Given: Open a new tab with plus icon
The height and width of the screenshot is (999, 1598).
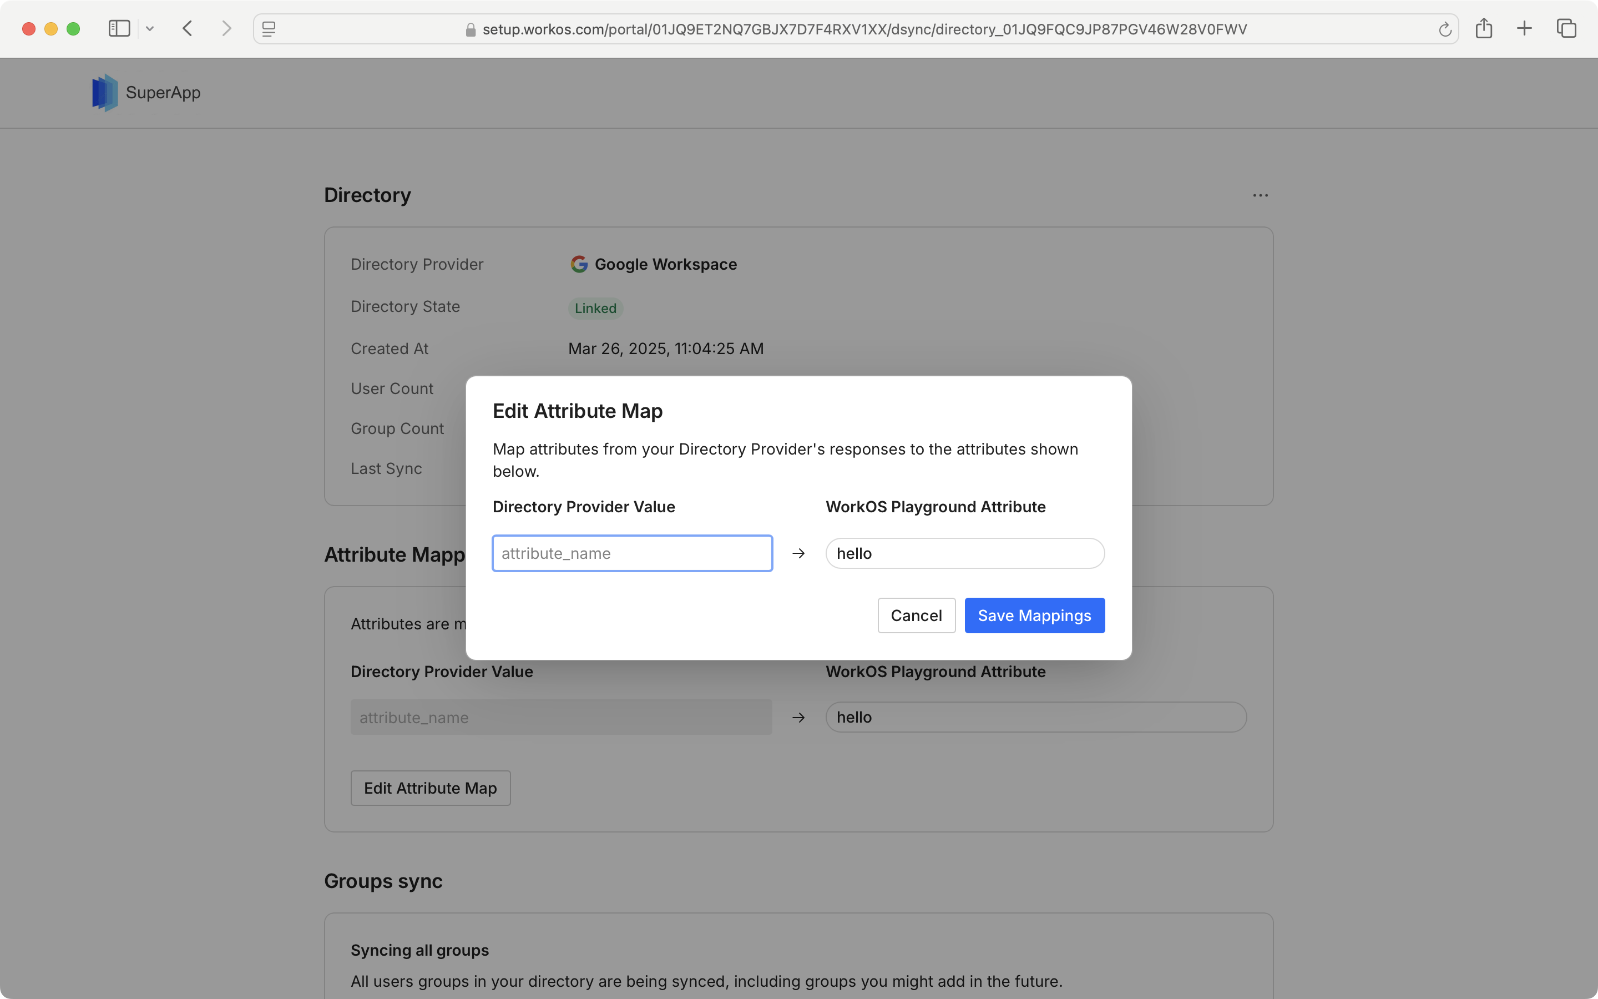Looking at the screenshot, I should pos(1524,28).
